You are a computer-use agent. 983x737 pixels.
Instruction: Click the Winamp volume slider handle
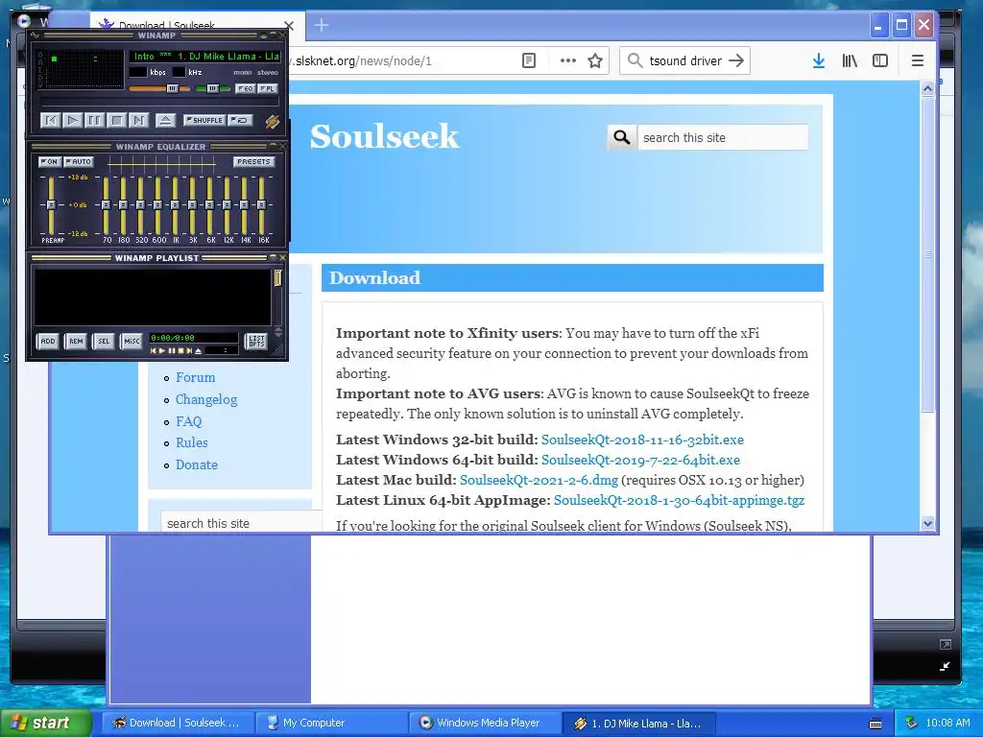(172, 88)
